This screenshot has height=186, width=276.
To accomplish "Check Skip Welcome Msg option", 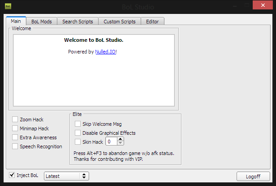I will [x=78, y=124].
